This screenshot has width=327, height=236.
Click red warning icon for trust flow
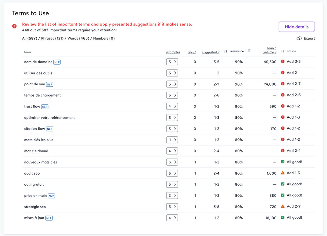283,106
